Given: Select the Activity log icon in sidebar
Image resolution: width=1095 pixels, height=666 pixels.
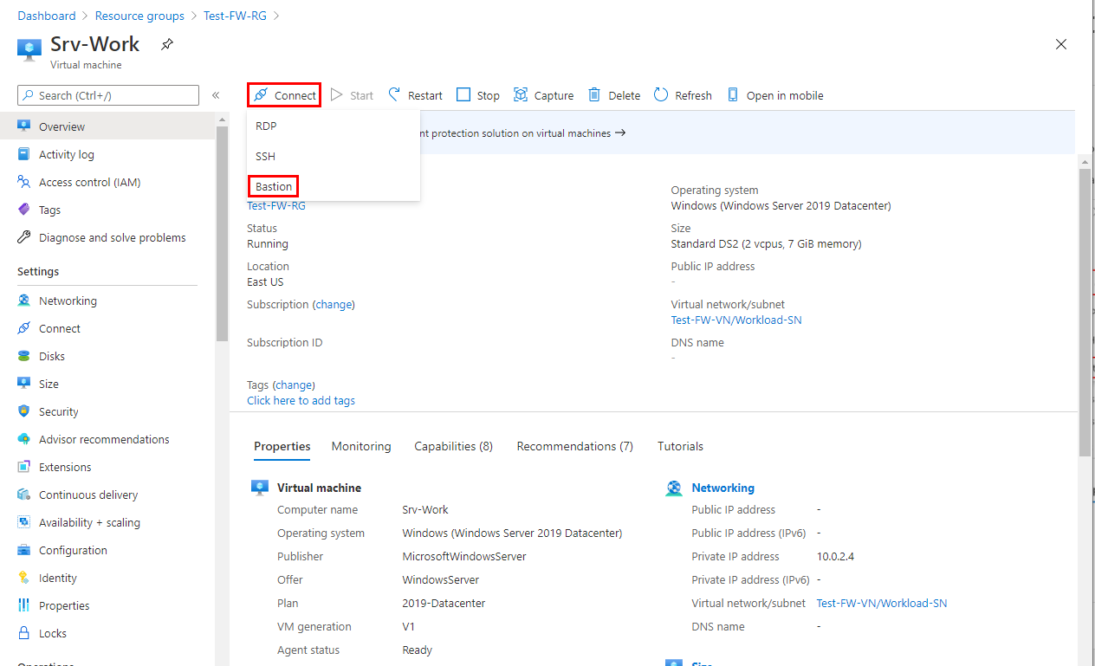Looking at the screenshot, I should pyautogui.click(x=23, y=154).
